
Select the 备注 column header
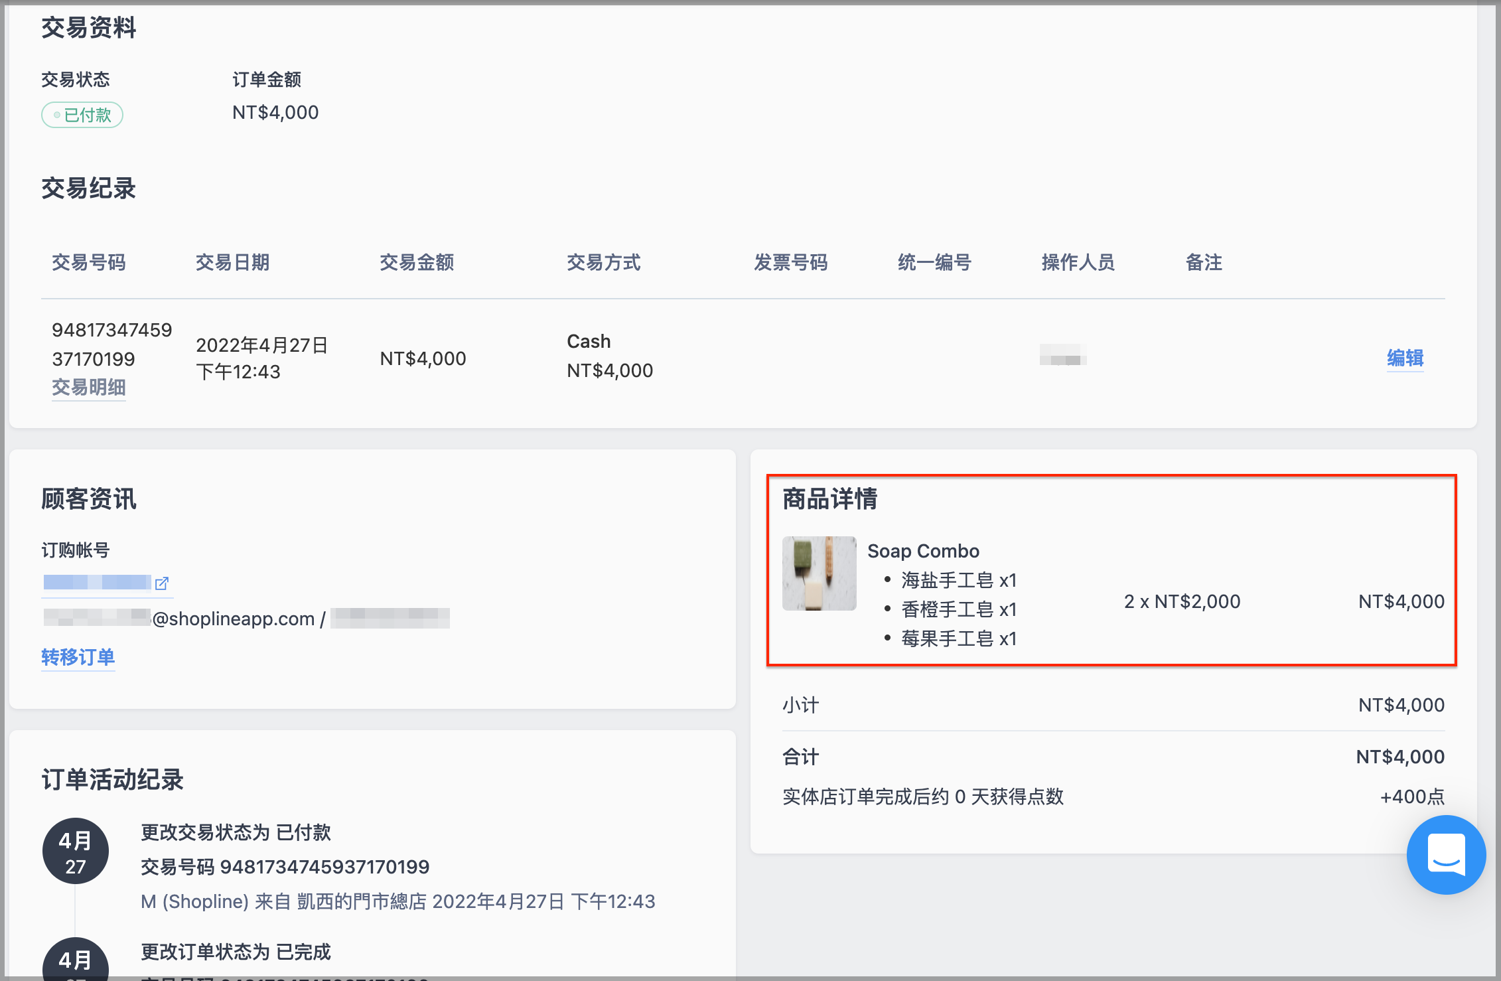tap(1204, 262)
